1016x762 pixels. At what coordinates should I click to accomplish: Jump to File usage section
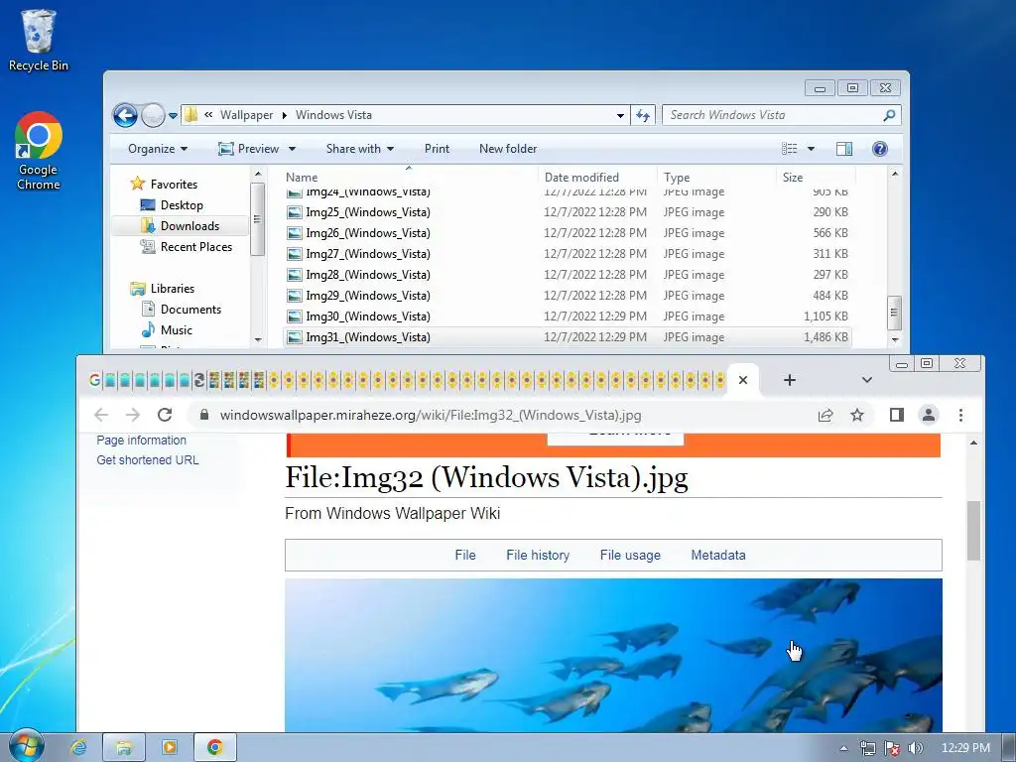(x=630, y=556)
